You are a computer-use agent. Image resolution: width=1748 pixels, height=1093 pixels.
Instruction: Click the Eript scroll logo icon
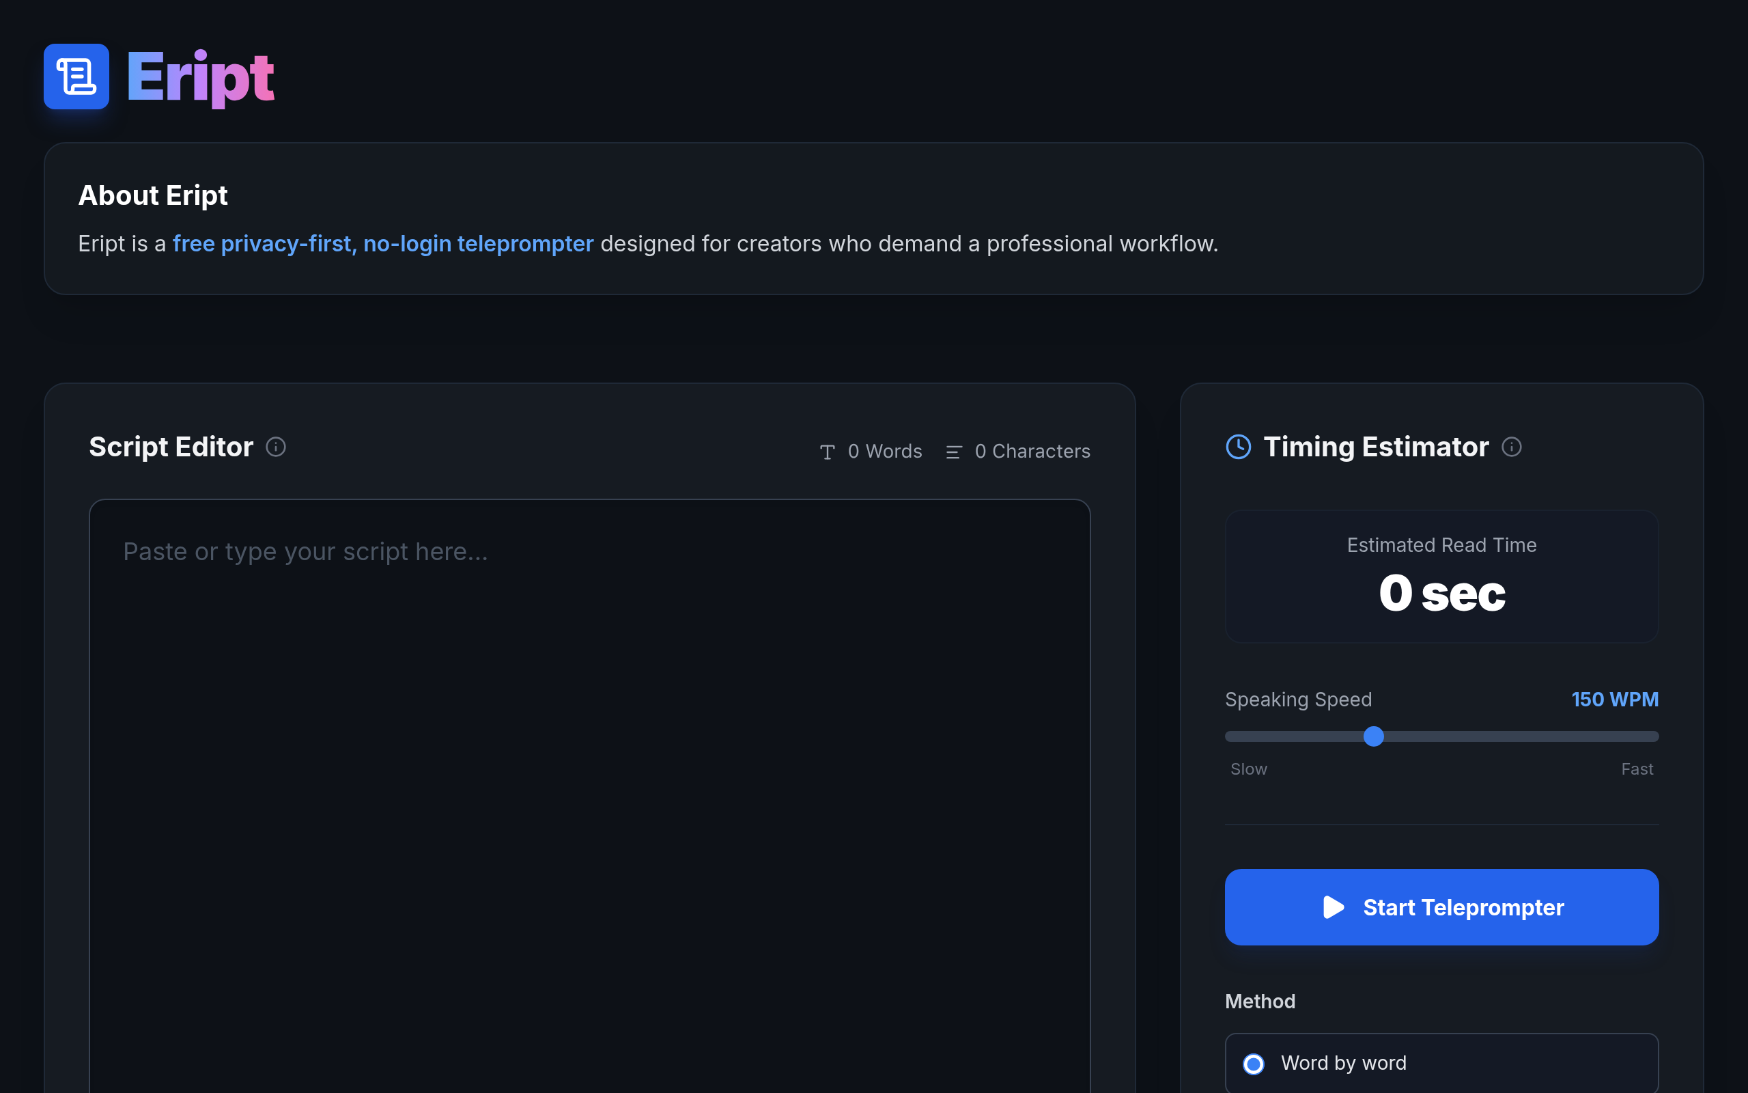[x=76, y=77]
